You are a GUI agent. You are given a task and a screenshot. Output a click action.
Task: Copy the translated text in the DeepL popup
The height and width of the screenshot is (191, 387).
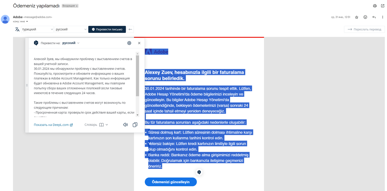click(x=135, y=125)
